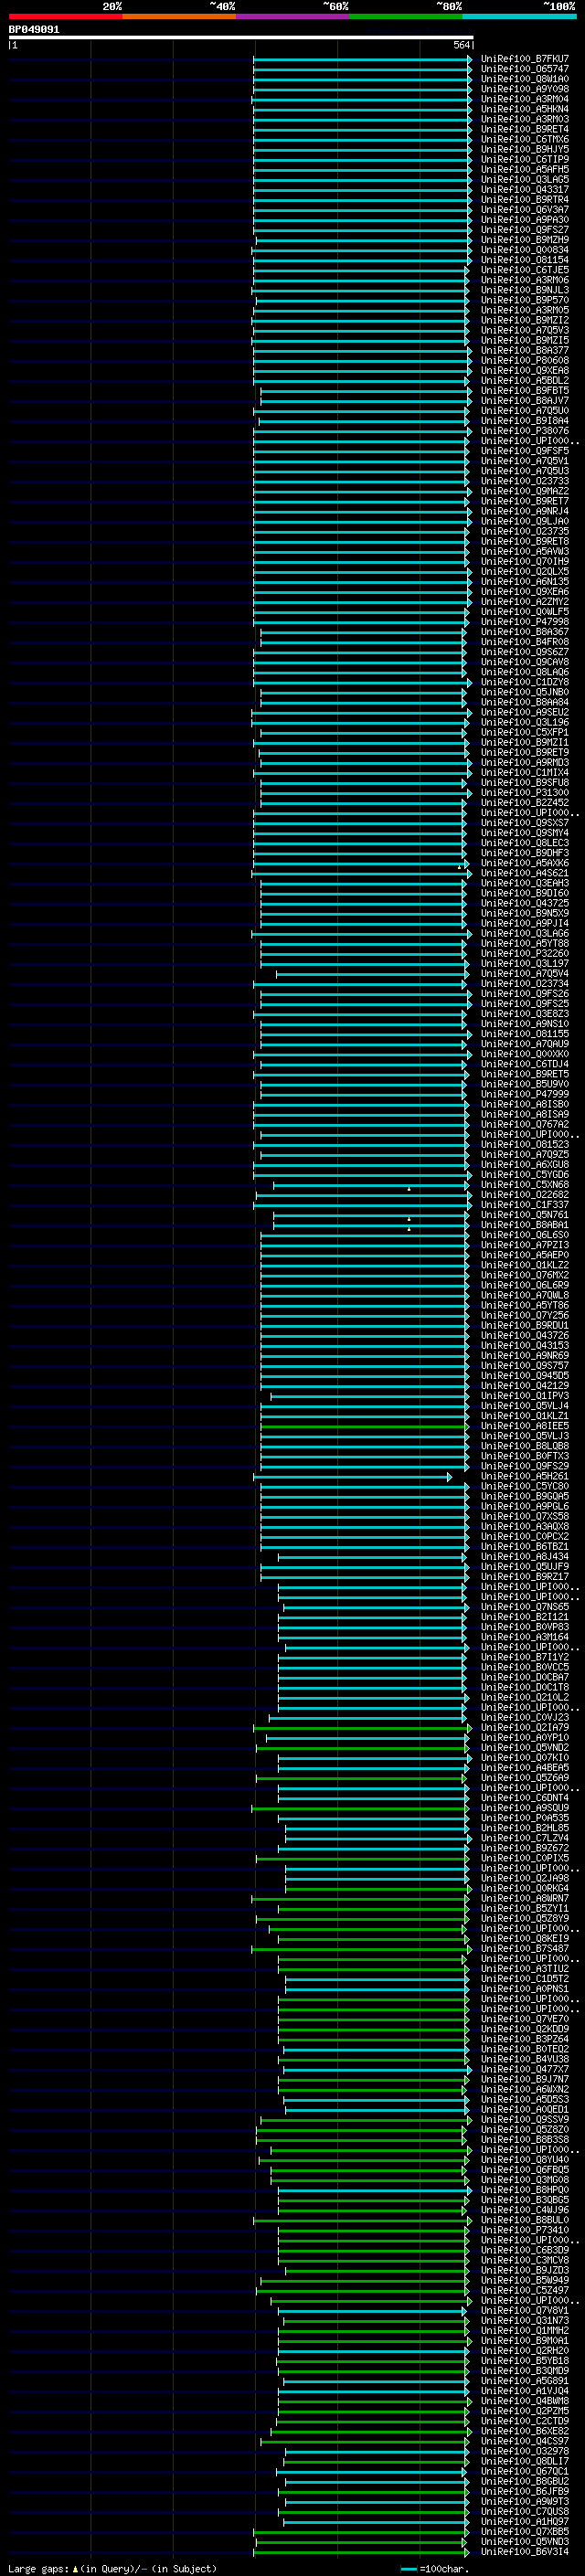Click the green ~80% identity legend bar
Image resolution: width=585 pixels, height=2576 pixels.
point(406,16)
